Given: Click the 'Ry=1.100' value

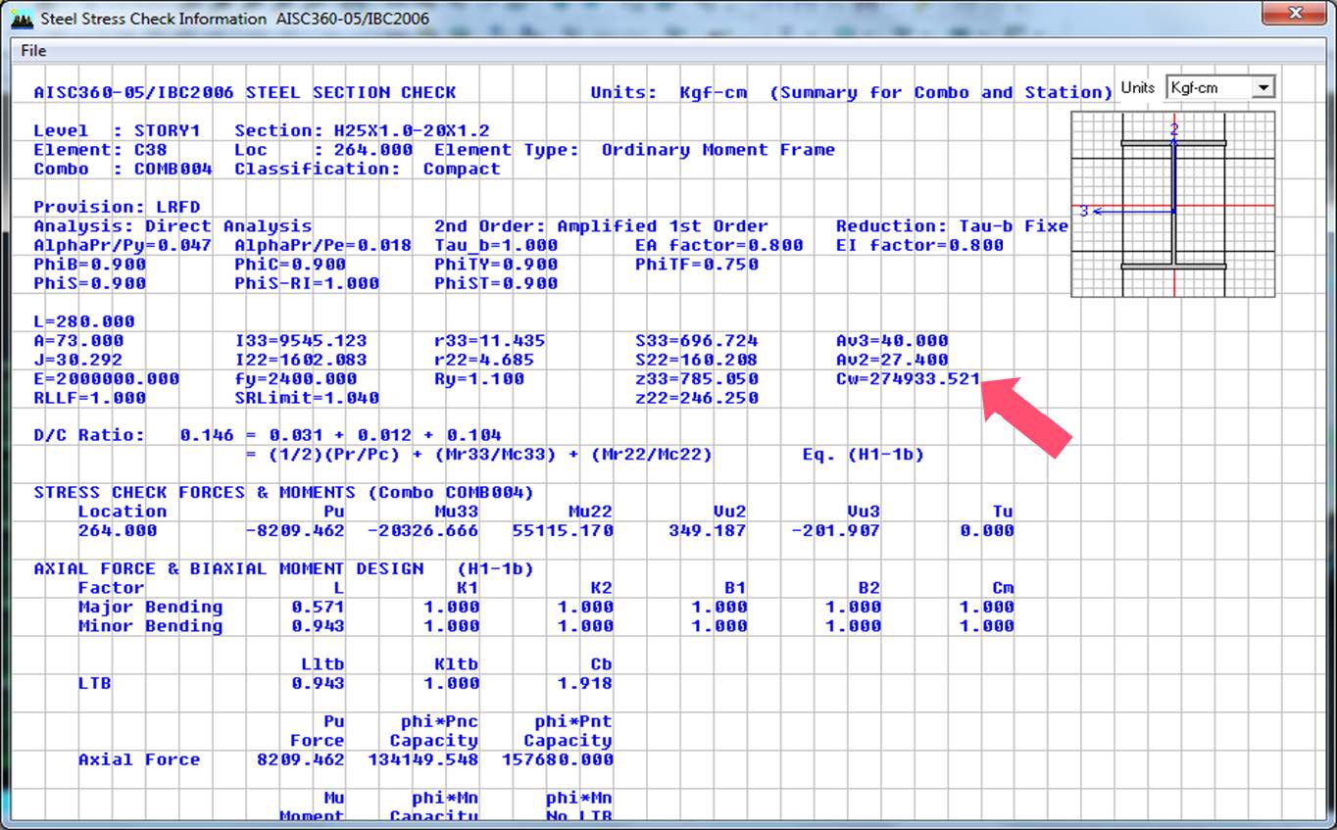Looking at the screenshot, I should (x=479, y=379).
